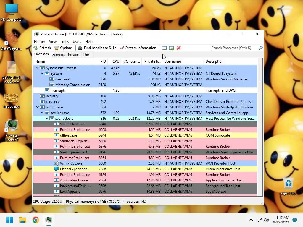Collapse the System Idle Process tree
Image resolution: width=303 pixels, height=227 pixels.
point(38,68)
